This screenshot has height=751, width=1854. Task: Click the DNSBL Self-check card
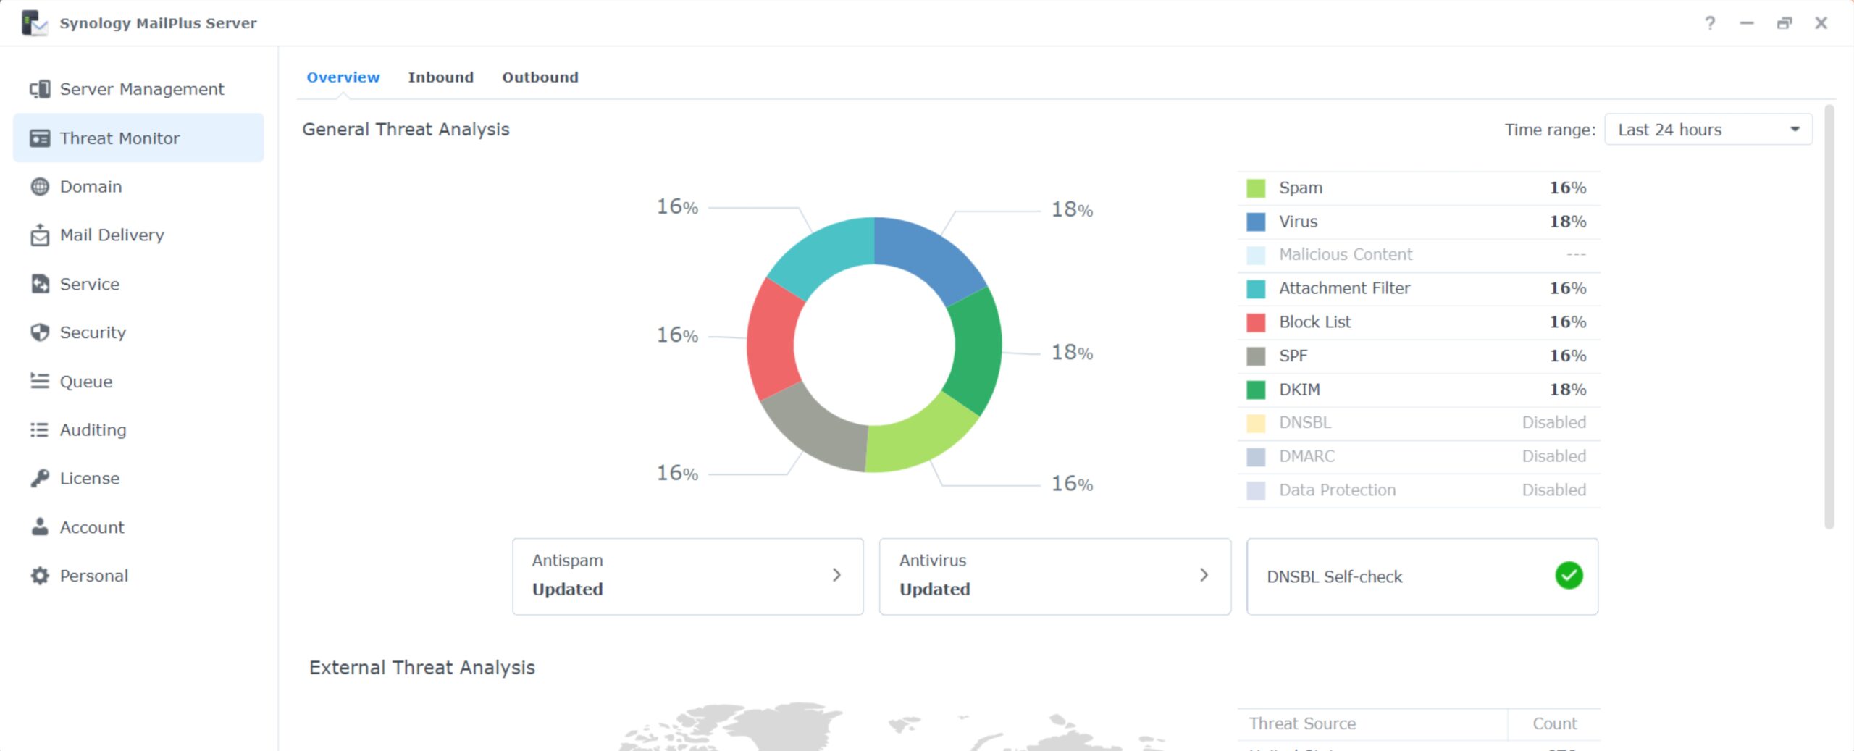pos(1422,576)
